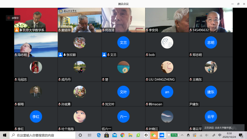
Task: Click the taskbar search input box
Action: coord(42,135)
